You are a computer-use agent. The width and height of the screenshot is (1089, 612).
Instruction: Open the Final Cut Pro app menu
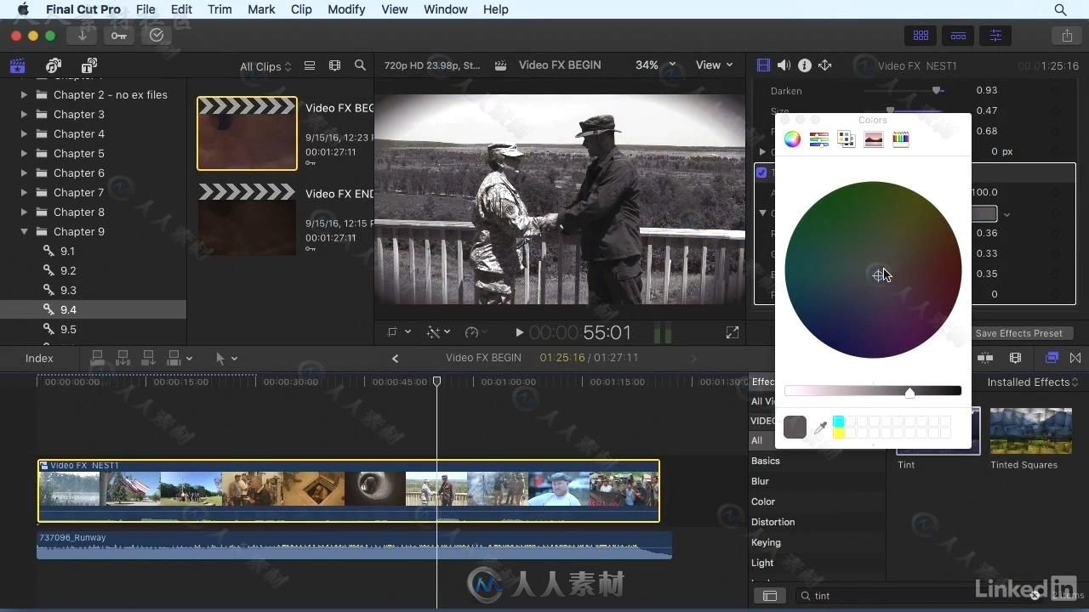[x=83, y=9]
